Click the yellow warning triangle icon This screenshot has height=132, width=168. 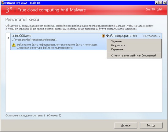(14, 45)
